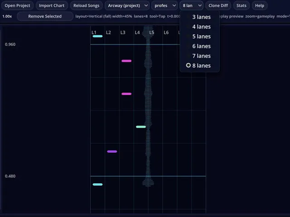Select the checked 8 lanes radio option
Image resolution: width=290 pixels, height=217 pixels.
point(200,66)
